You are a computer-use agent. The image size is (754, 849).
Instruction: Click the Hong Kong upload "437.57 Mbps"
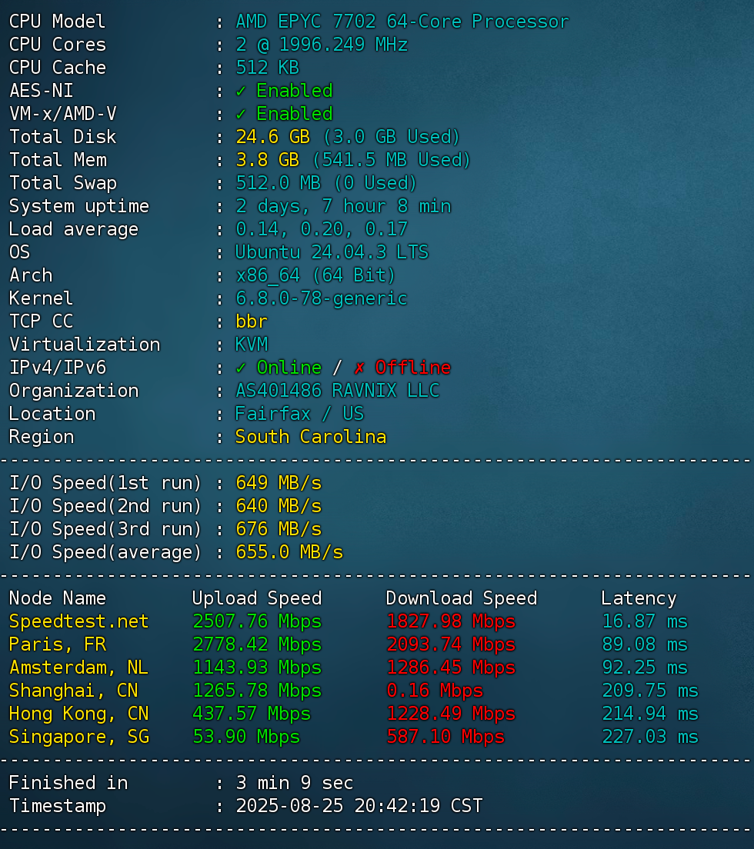tap(252, 714)
